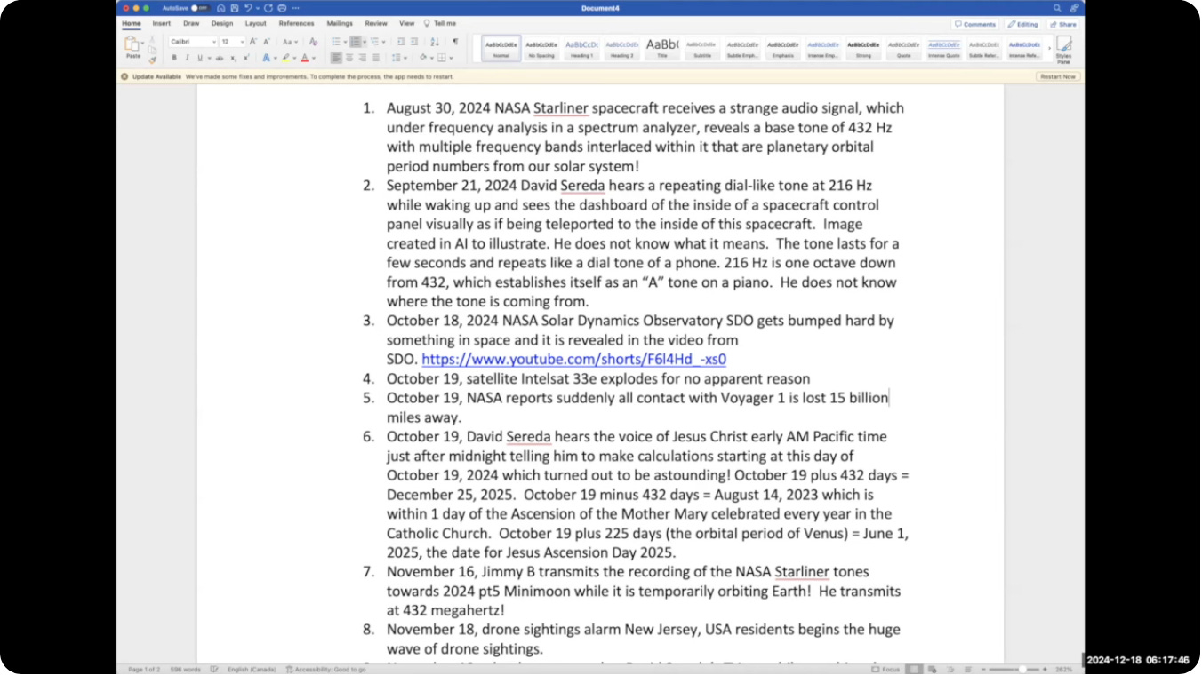Switch to the Mailings tab
The height and width of the screenshot is (675, 1202).
coord(340,23)
